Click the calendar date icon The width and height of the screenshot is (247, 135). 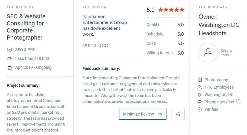coord(10,67)
